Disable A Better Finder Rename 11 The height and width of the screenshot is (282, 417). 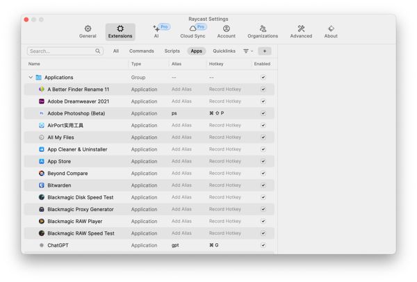pos(263,90)
